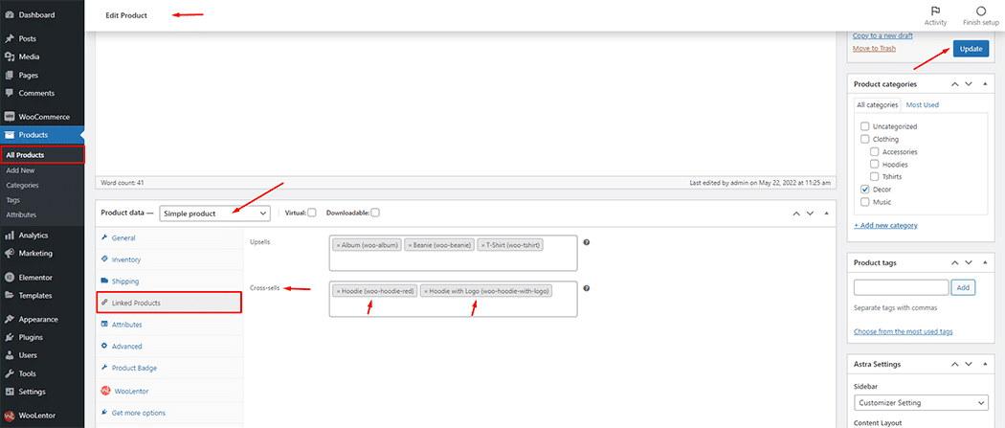This screenshot has height=428, width=1005.
Task: Collapse the Product tags panel
Action: (985, 262)
